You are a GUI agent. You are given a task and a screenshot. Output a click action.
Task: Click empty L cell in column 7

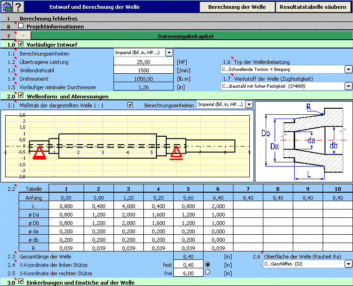coord(248,206)
